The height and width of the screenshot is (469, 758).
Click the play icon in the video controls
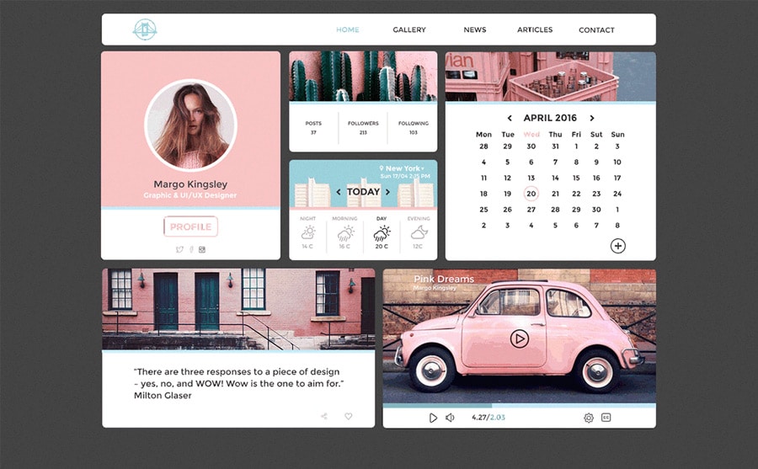pyautogui.click(x=433, y=418)
